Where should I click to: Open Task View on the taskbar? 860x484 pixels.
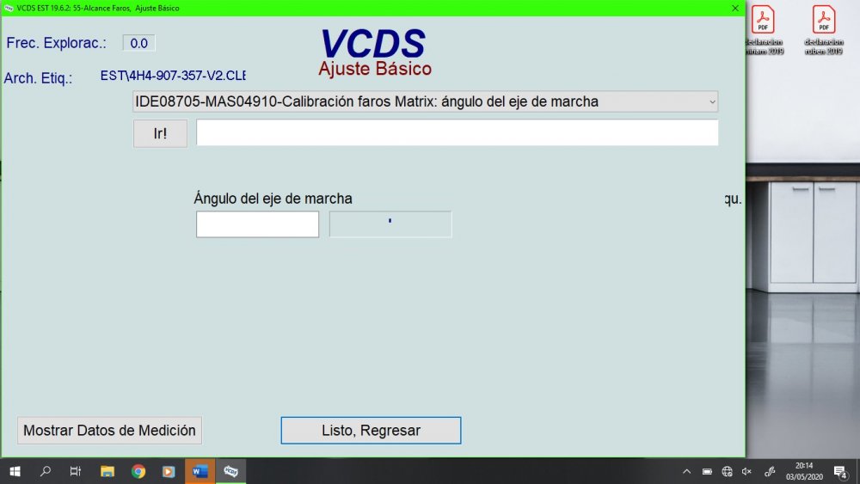click(76, 471)
